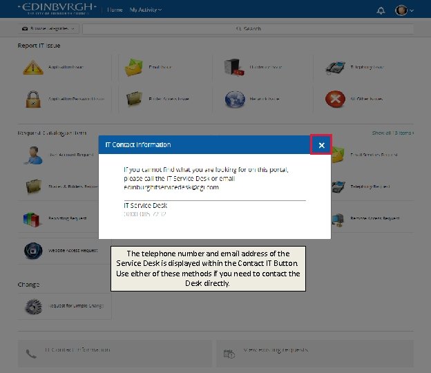Click Show all 13 items link

[393, 133]
